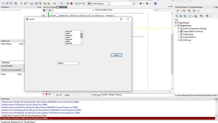Click the Trace Into debug icon
Screen dimensions: 218x123
(x=76, y=3)
